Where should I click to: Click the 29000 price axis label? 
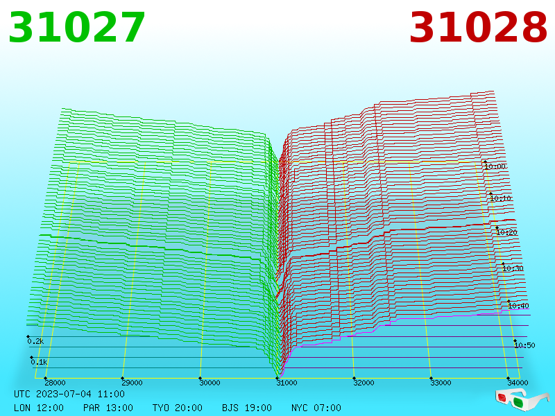[132, 383]
